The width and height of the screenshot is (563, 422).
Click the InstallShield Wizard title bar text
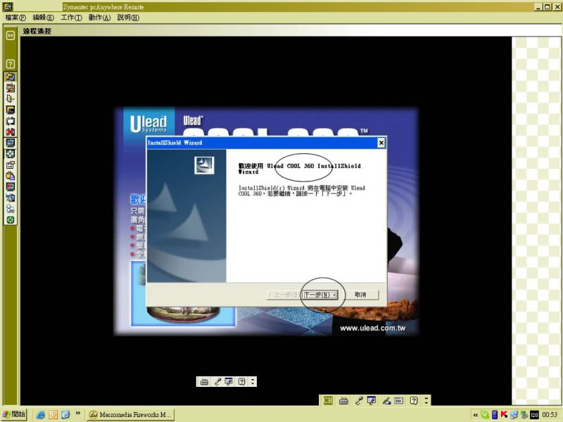[175, 143]
